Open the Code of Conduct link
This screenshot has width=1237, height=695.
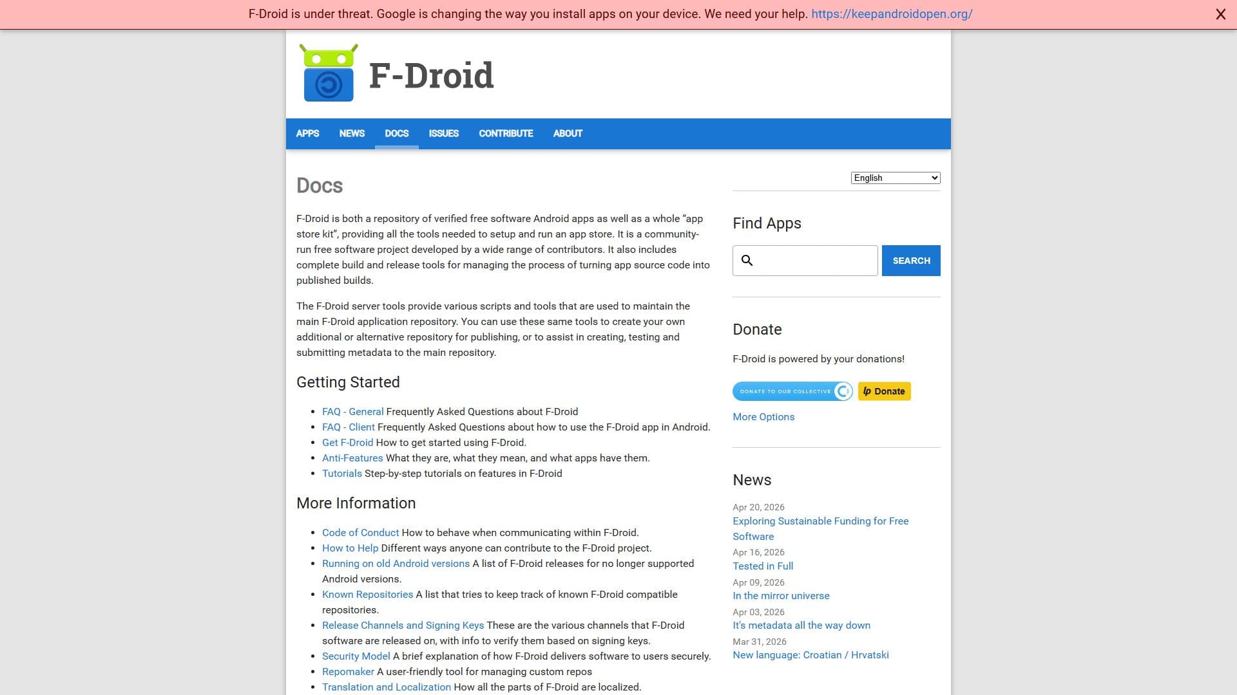pos(360,533)
